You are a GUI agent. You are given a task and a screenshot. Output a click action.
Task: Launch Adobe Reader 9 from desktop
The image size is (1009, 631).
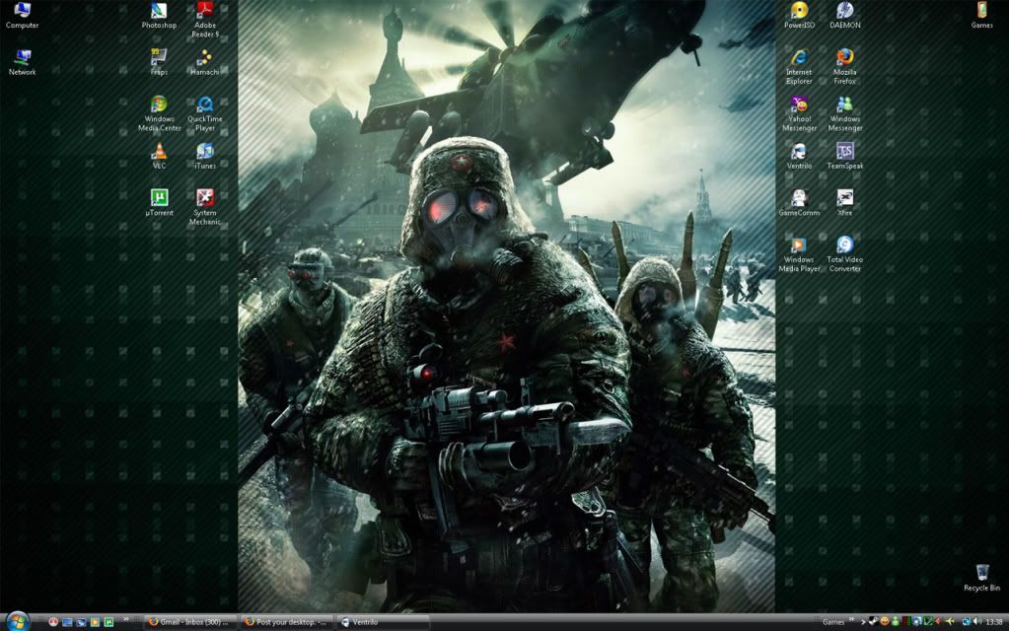tap(204, 12)
